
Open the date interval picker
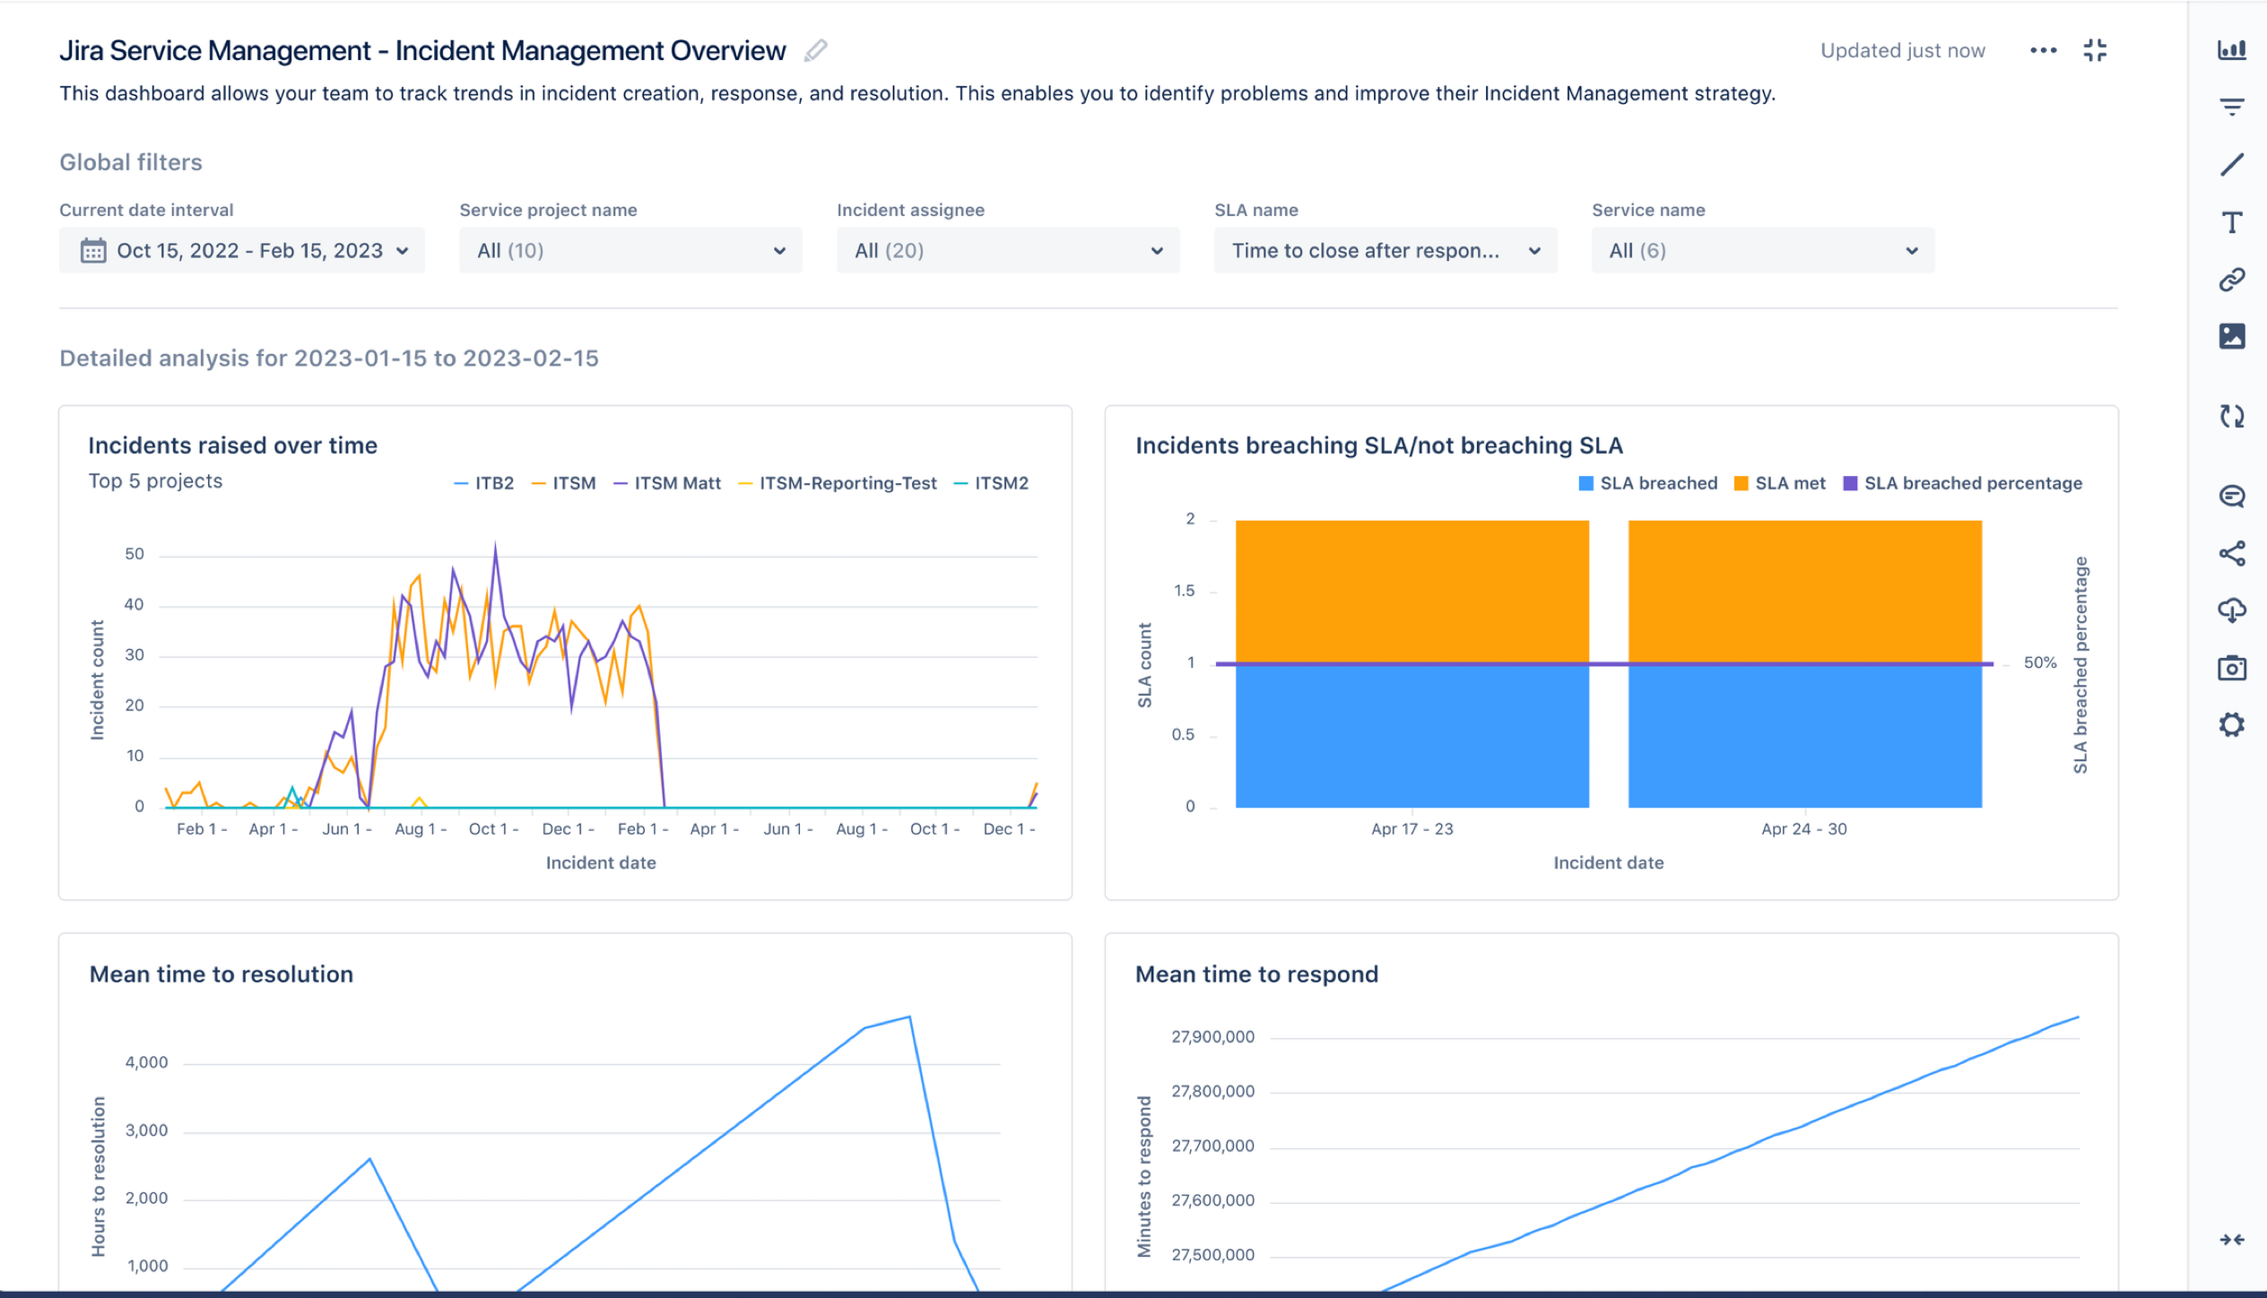pos(241,250)
